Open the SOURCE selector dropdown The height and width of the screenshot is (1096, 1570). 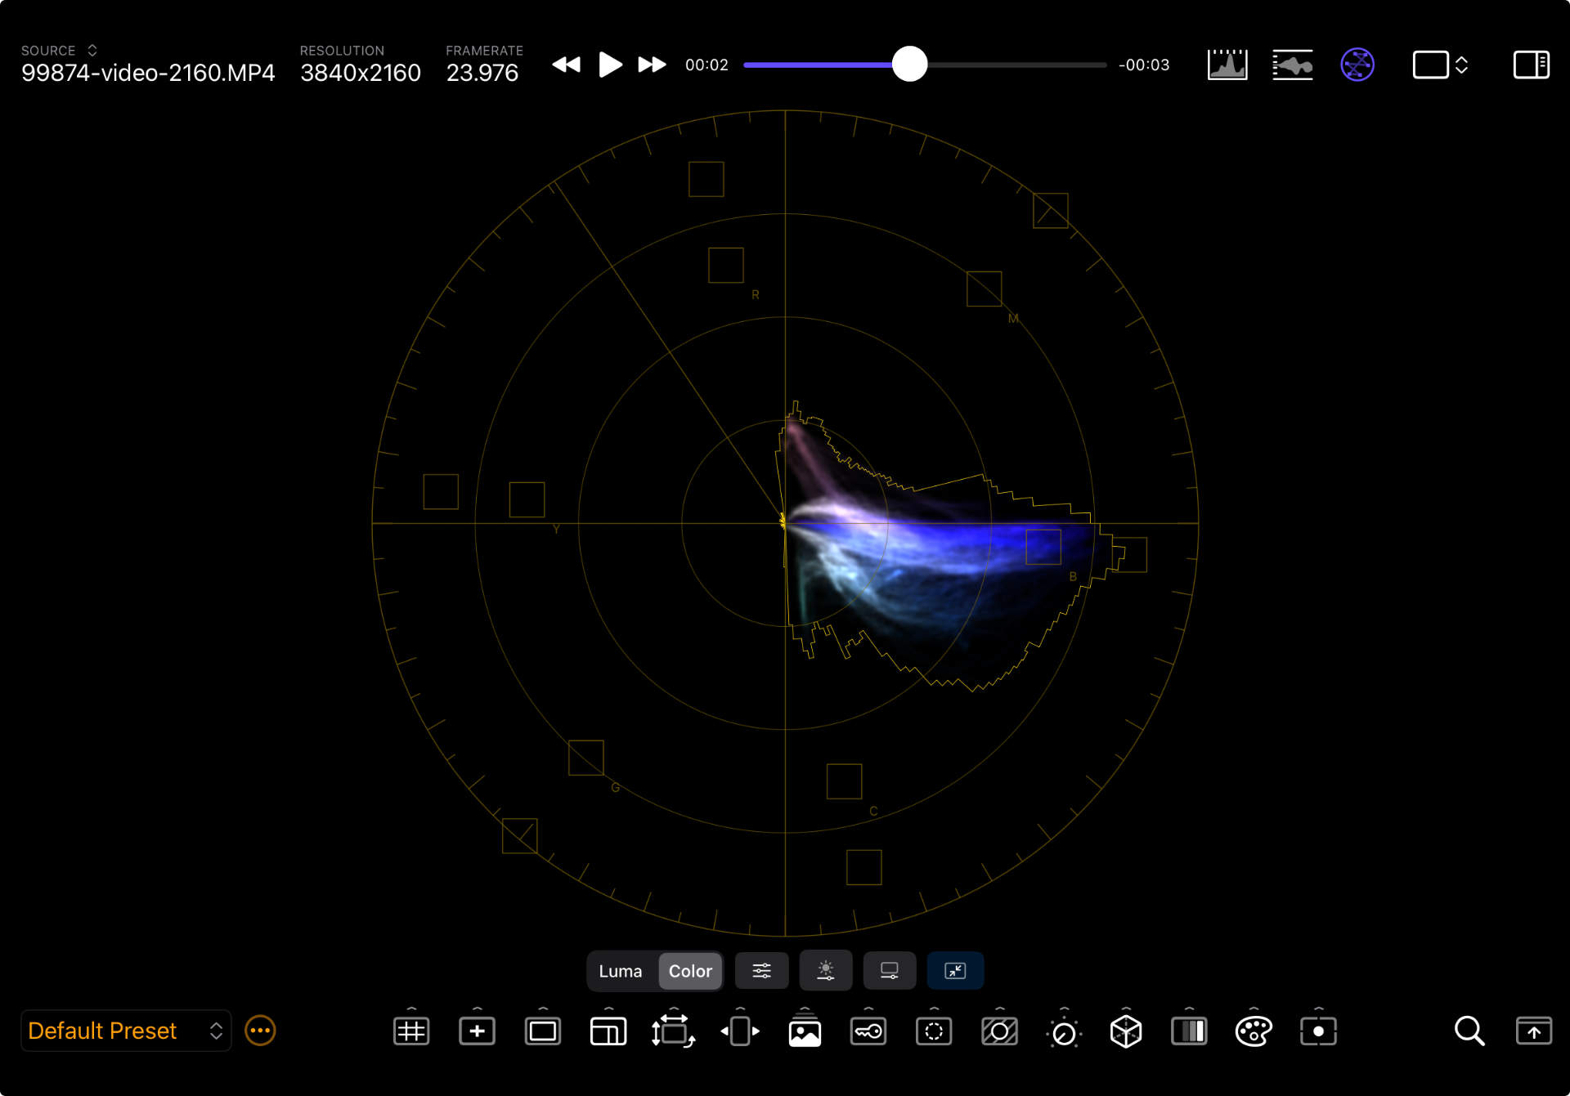coord(92,51)
